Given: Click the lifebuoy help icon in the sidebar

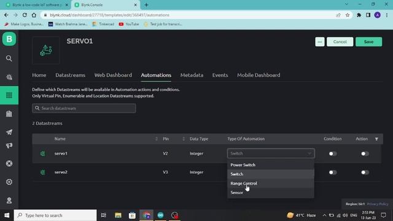Looking at the screenshot, I should click(x=9, y=163).
